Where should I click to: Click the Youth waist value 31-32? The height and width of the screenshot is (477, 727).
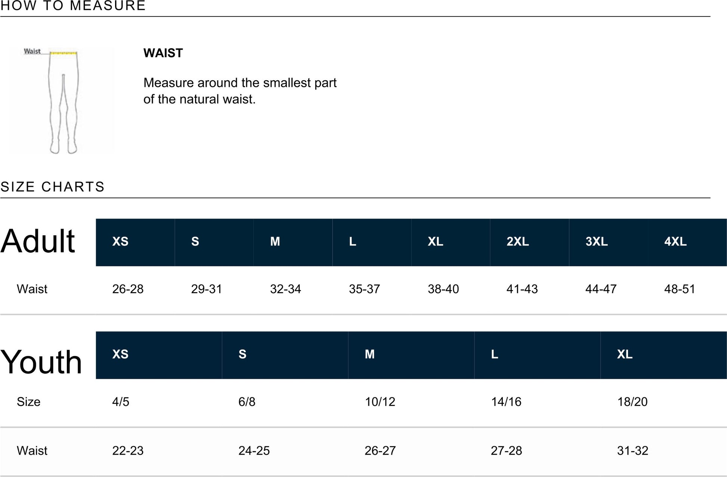point(632,451)
